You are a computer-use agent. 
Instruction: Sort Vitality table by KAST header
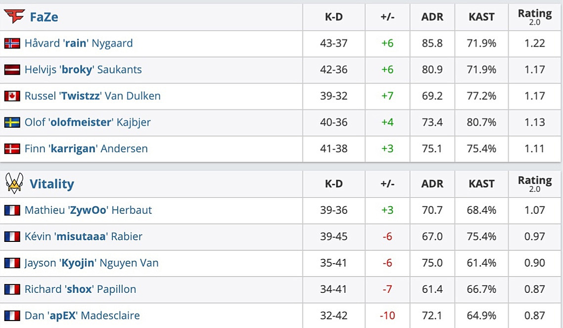point(481,184)
